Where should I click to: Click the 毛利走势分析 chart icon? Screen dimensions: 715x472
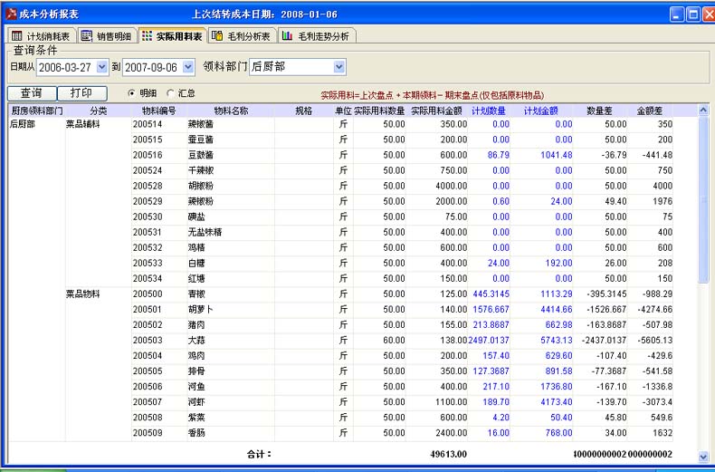click(x=287, y=36)
